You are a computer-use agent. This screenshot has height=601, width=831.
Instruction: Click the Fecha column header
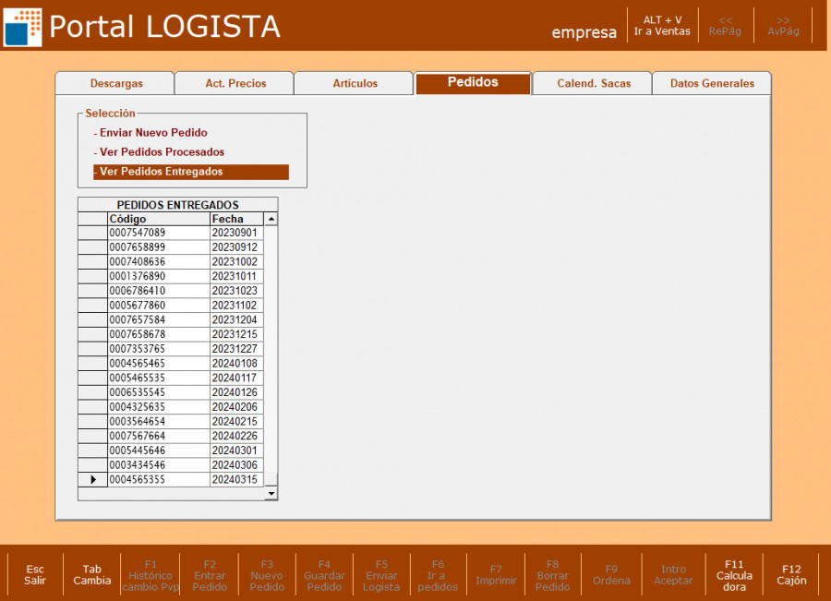click(x=235, y=219)
